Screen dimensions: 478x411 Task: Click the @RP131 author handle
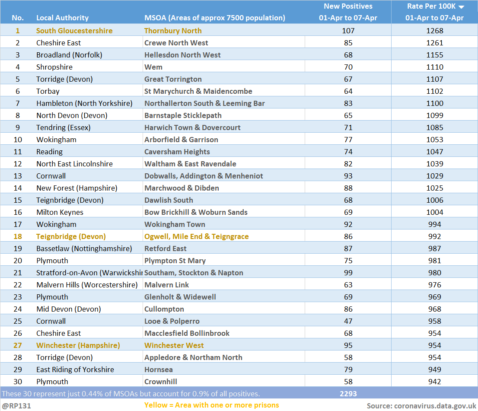[x=16, y=405]
